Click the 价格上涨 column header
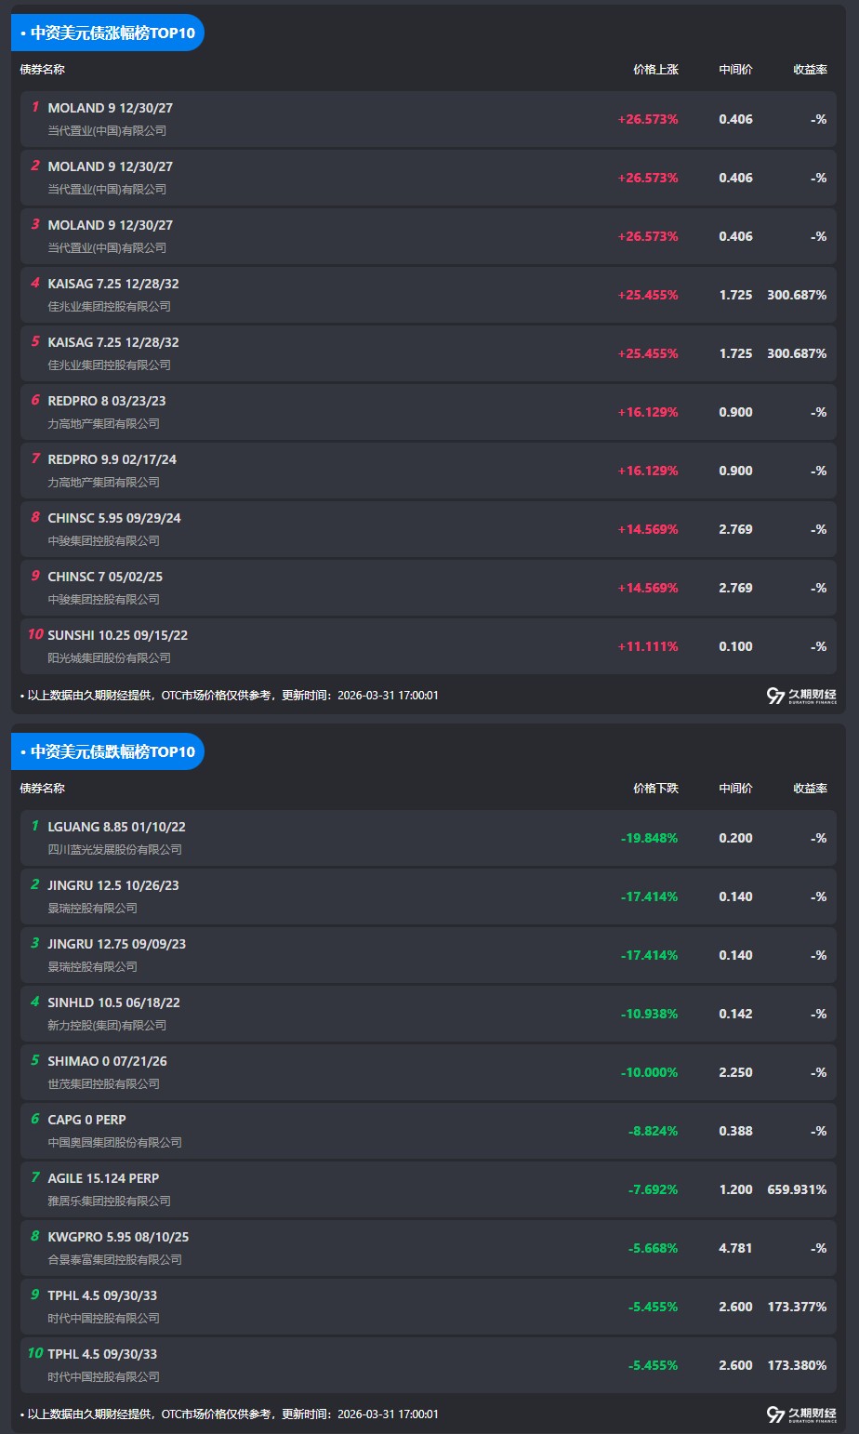 [x=655, y=70]
